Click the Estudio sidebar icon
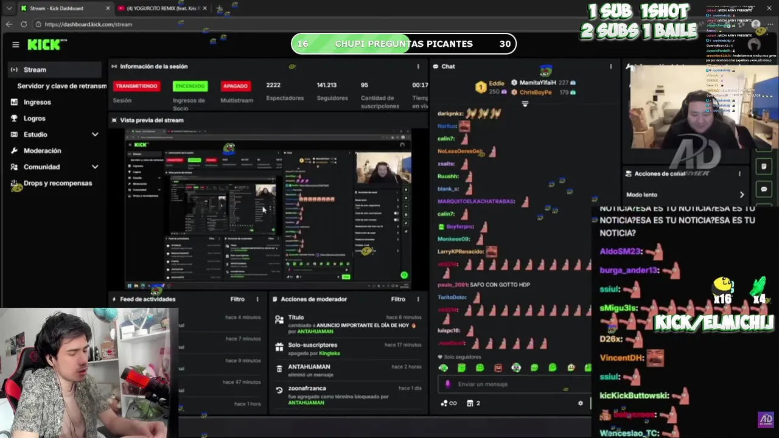The height and width of the screenshot is (438, 779). click(14, 134)
